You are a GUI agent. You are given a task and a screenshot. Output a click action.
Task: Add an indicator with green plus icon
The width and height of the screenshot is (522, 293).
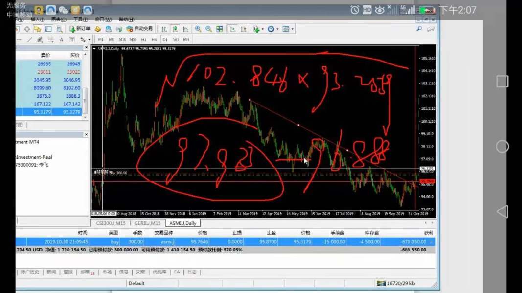click(256, 29)
